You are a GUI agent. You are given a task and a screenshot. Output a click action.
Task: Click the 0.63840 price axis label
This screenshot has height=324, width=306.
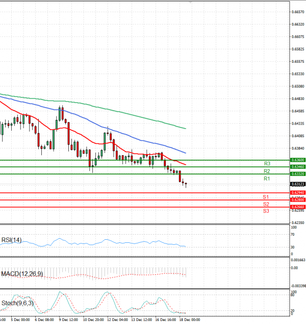click(x=298, y=148)
